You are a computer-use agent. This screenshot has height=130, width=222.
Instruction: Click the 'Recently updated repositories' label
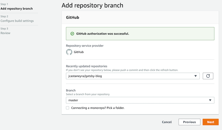tap(86, 66)
